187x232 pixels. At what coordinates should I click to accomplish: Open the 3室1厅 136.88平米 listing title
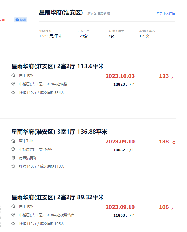click(59, 132)
